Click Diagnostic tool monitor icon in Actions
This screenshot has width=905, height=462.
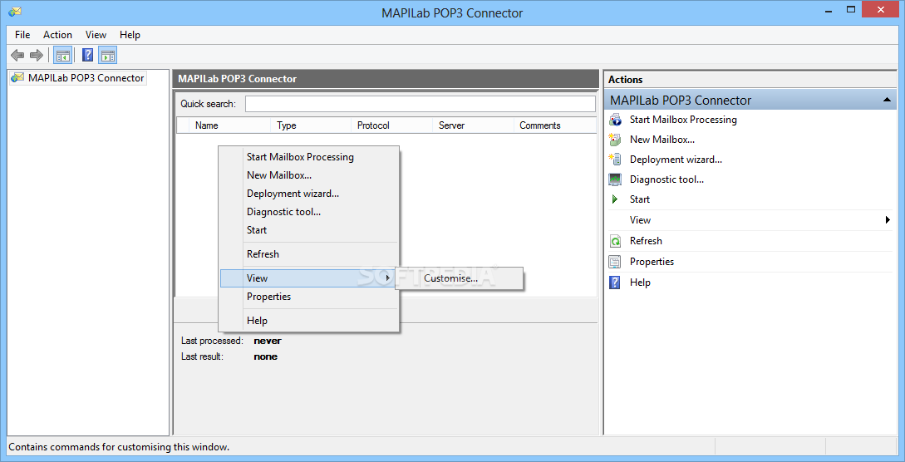(x=615, y=179)
